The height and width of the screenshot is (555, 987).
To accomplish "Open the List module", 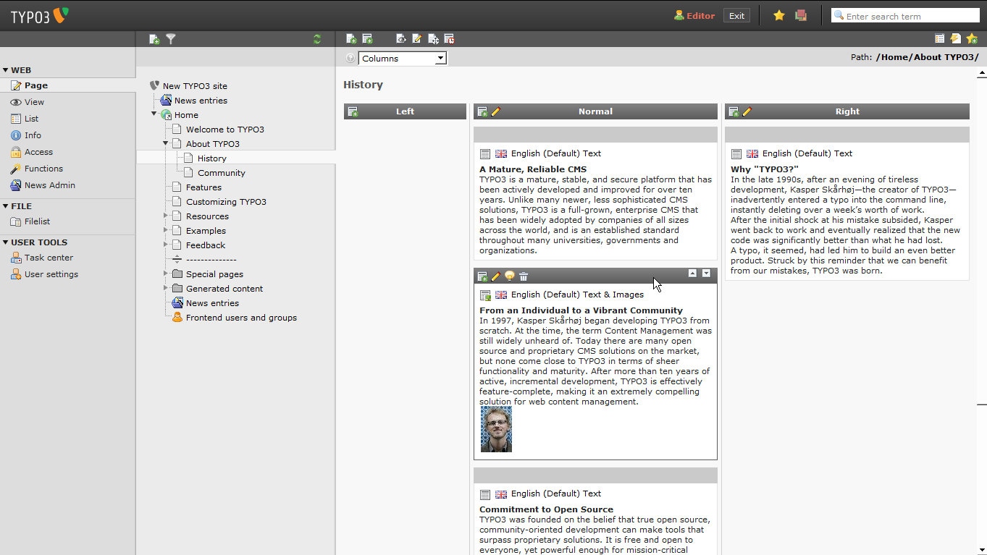I will click(31, 119).
